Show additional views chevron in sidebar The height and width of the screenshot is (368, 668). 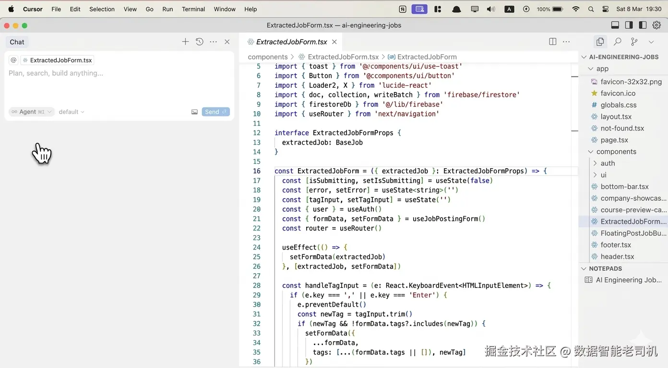651,42
